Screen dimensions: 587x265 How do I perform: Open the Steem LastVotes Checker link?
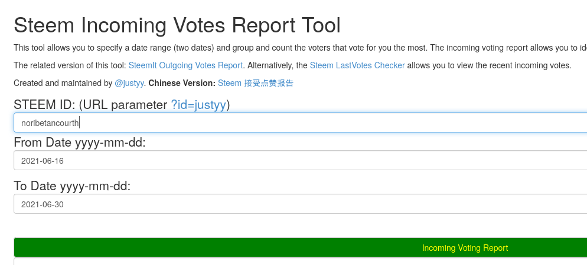[x=357, y=65]
